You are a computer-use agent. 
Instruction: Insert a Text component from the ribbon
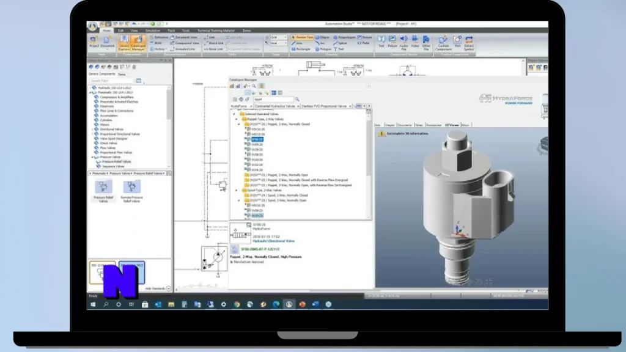tap(381, 42)
